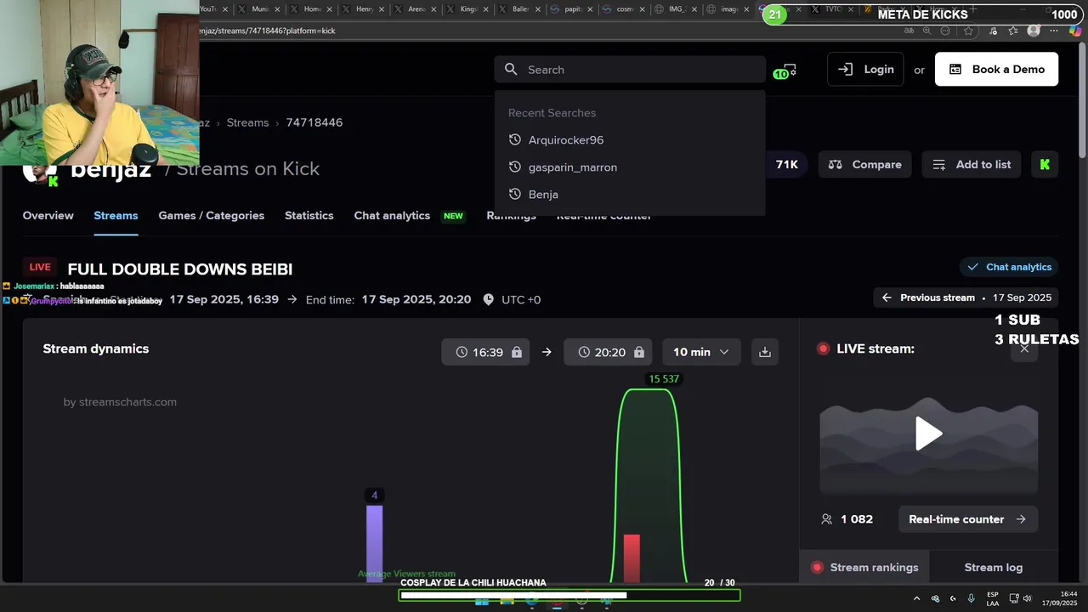This screenshot has height=612, width=1088.
Task: Switch to the Henry browser tab
Action: 365,9
